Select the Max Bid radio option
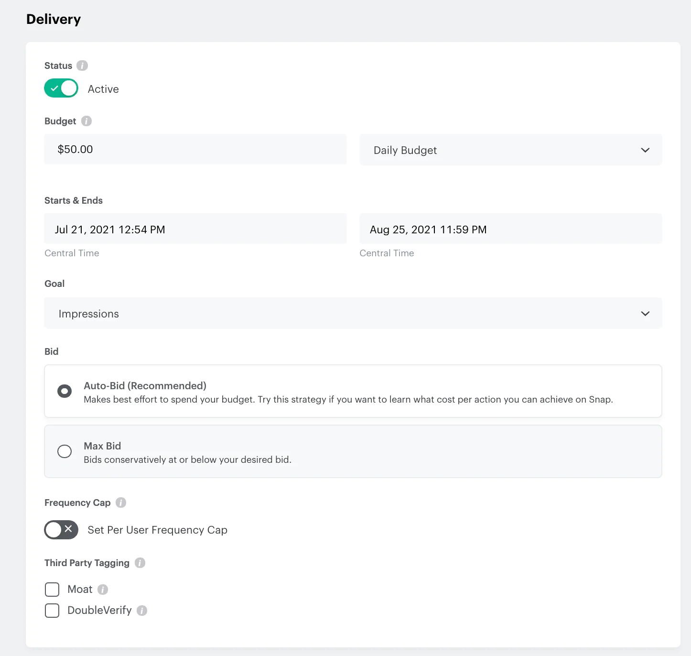Viewport: 691px width, 656px height. pyautogui.click(x=65, y=451)
